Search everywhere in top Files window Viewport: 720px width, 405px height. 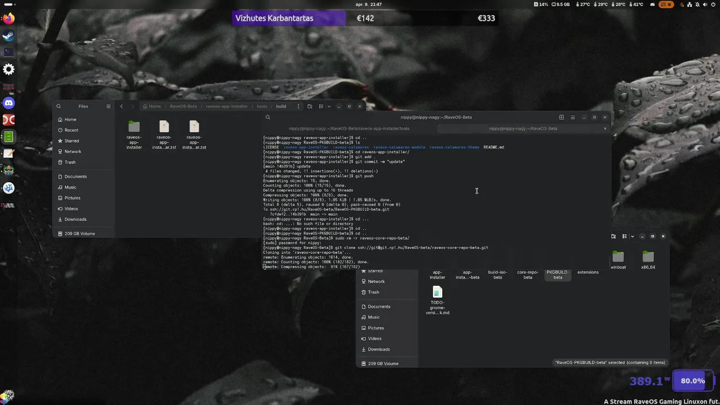pyautogui.click(x=310, y=106)
